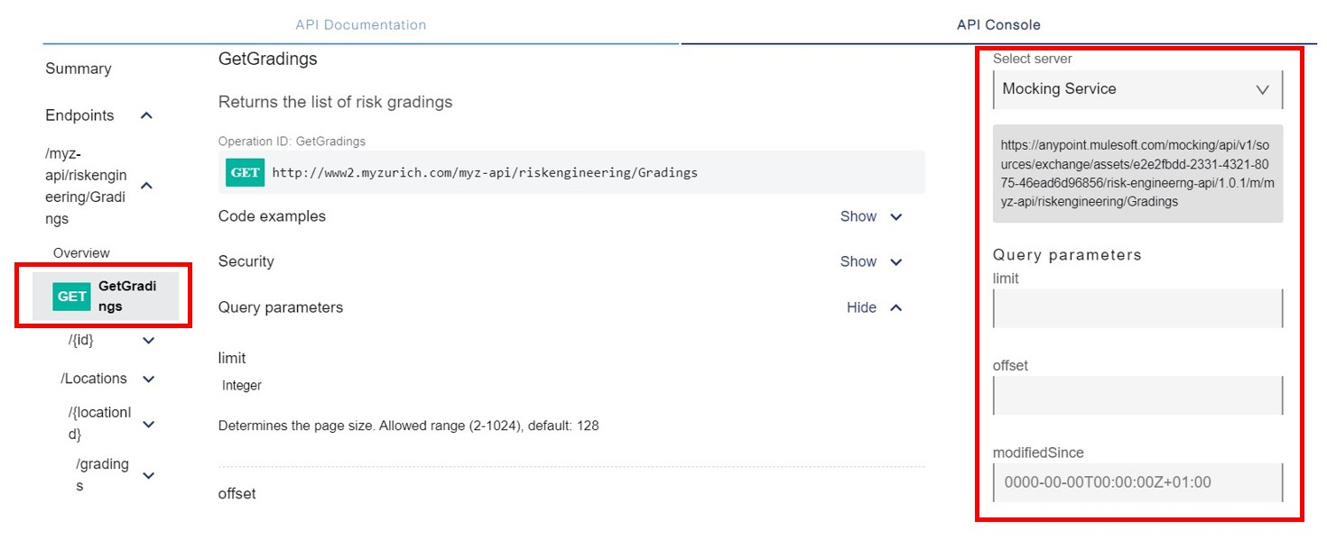This screenshot has width=1327, height=549.
Task: Select the GET badge next to GetGradings endpoint
Action: pyautogui.click(x=71, y=296)
